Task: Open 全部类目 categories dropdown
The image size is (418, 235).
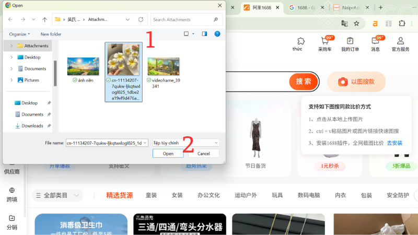Action: pos(57,195)
